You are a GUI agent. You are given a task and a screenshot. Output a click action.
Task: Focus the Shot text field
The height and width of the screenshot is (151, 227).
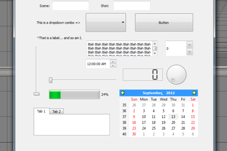(132, 6)
